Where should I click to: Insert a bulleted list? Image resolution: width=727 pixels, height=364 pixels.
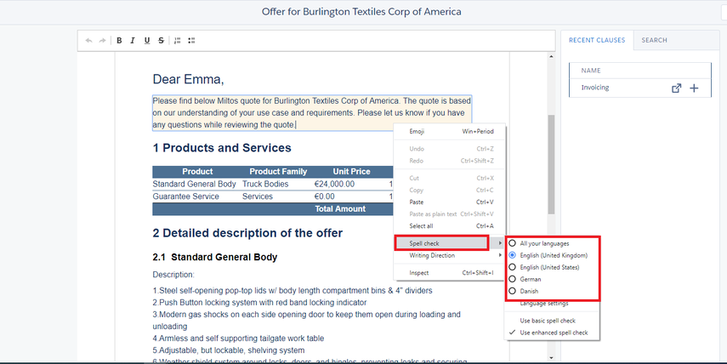192,40
